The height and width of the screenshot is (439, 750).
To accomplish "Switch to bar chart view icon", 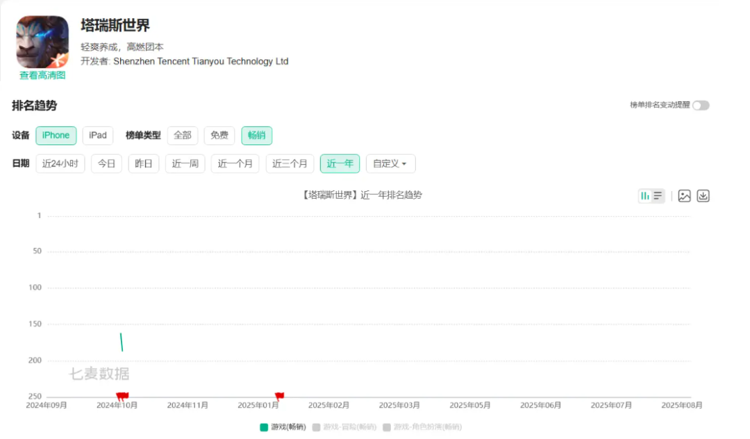I will click(x=645, y=196).
